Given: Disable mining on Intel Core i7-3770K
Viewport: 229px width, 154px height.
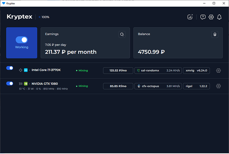Looking at the screenshot, I should [x=10, y=68].
